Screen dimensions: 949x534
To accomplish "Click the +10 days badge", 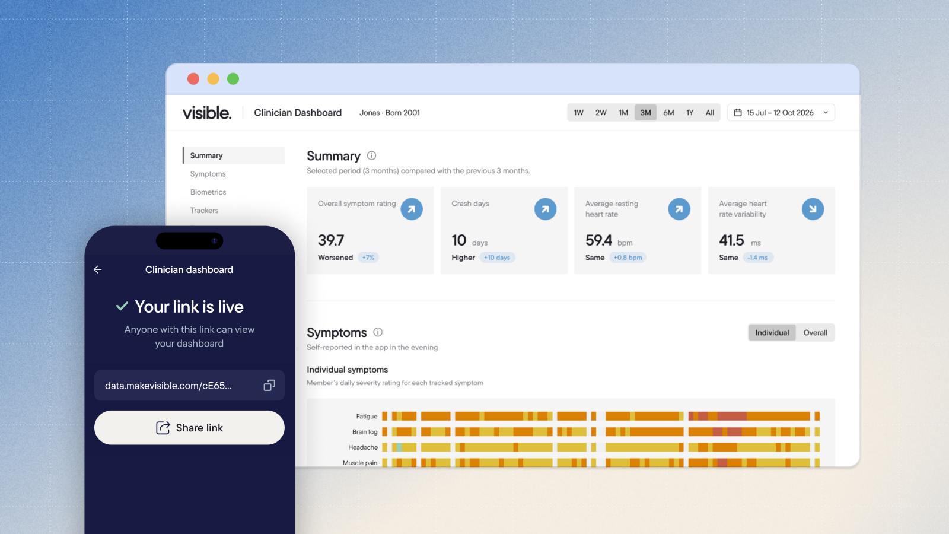I will (497, 258).
